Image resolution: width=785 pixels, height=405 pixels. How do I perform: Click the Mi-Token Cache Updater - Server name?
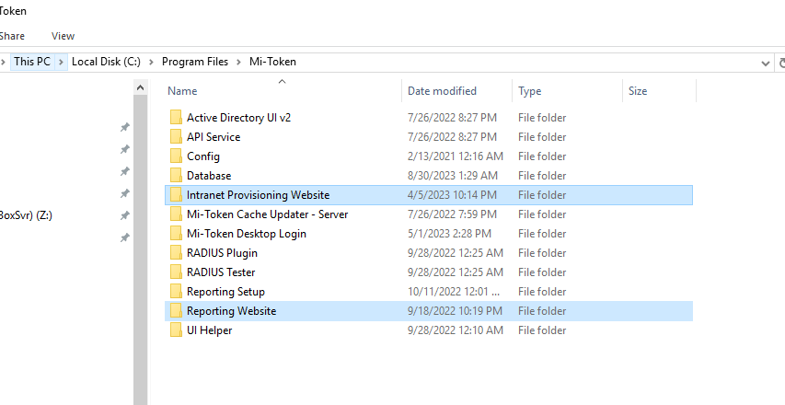coord(267,214)
